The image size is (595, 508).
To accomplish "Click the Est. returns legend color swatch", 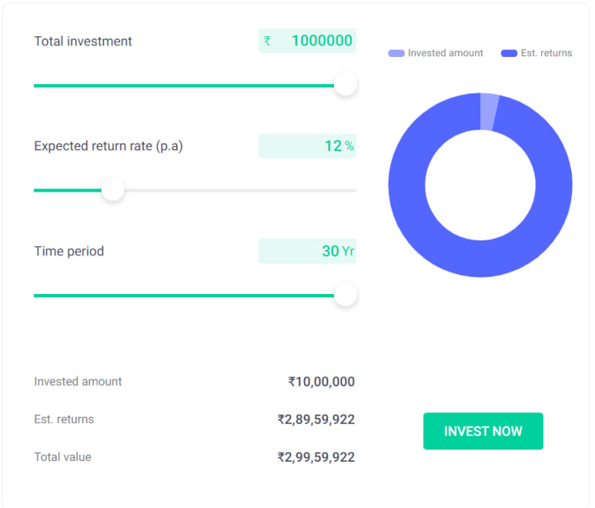I will 509,54.
